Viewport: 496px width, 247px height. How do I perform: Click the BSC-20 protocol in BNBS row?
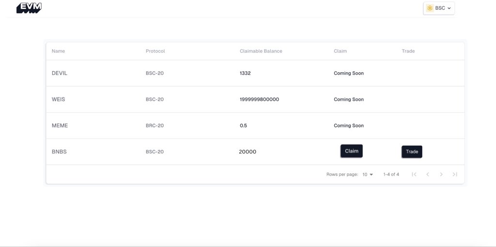tap(155, 152)
